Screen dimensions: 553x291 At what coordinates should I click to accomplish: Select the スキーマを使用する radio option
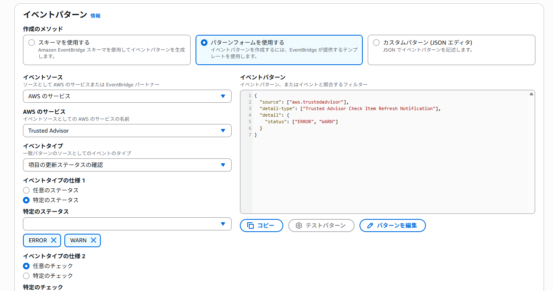click(32, 43)
